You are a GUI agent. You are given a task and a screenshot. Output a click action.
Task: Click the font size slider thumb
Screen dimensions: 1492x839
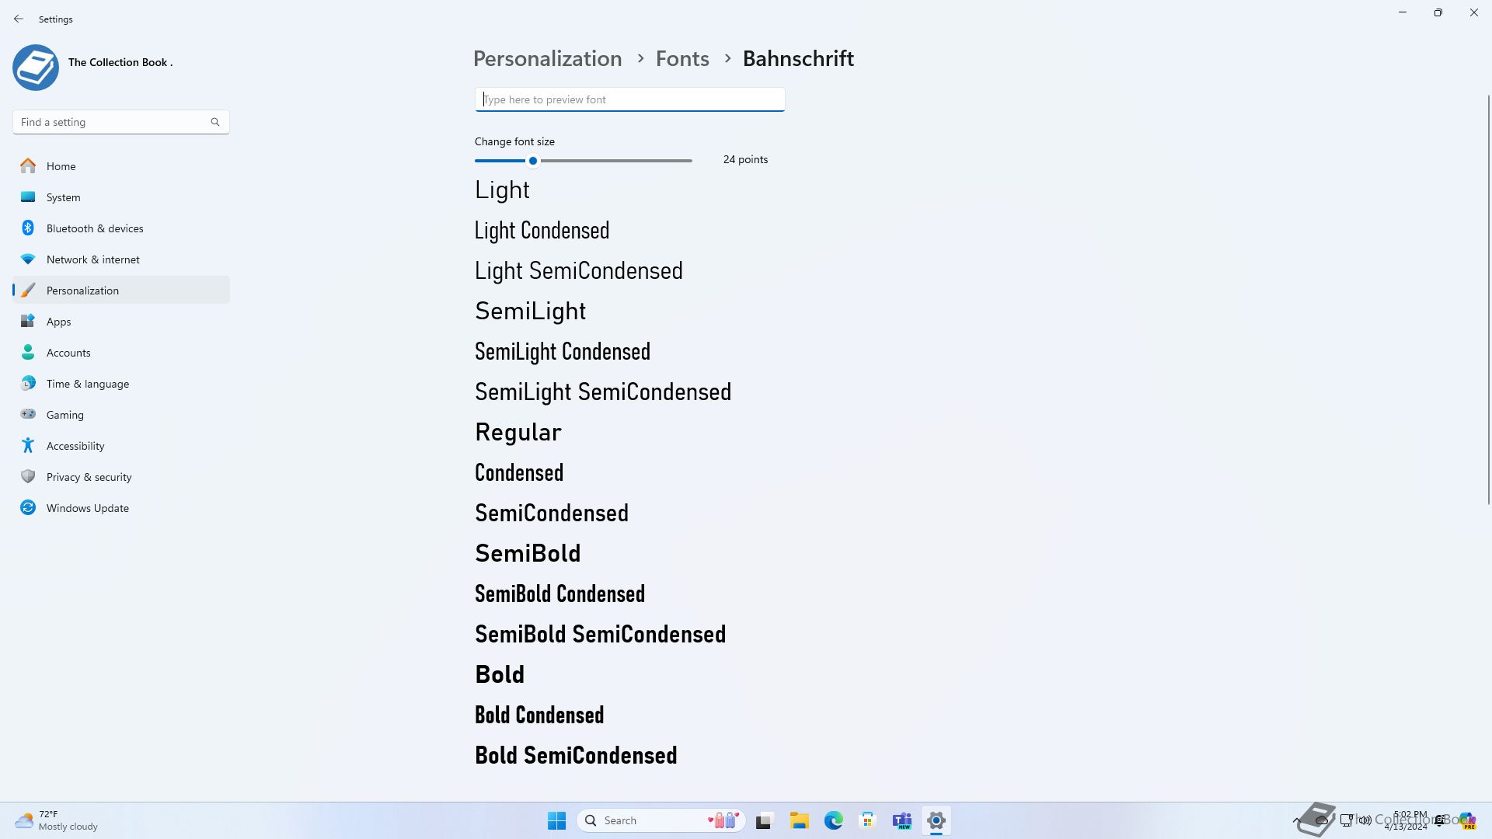click(x=533, y=161)
